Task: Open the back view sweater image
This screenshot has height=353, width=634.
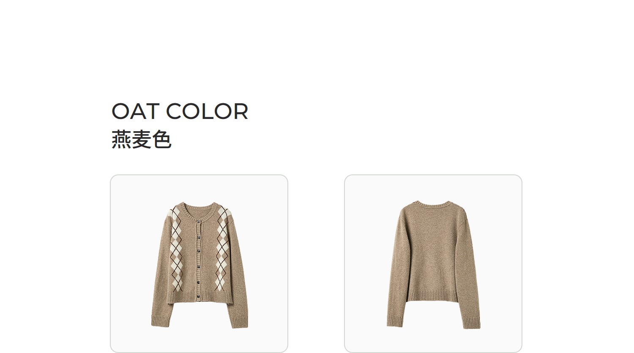Action: point(433,263)
